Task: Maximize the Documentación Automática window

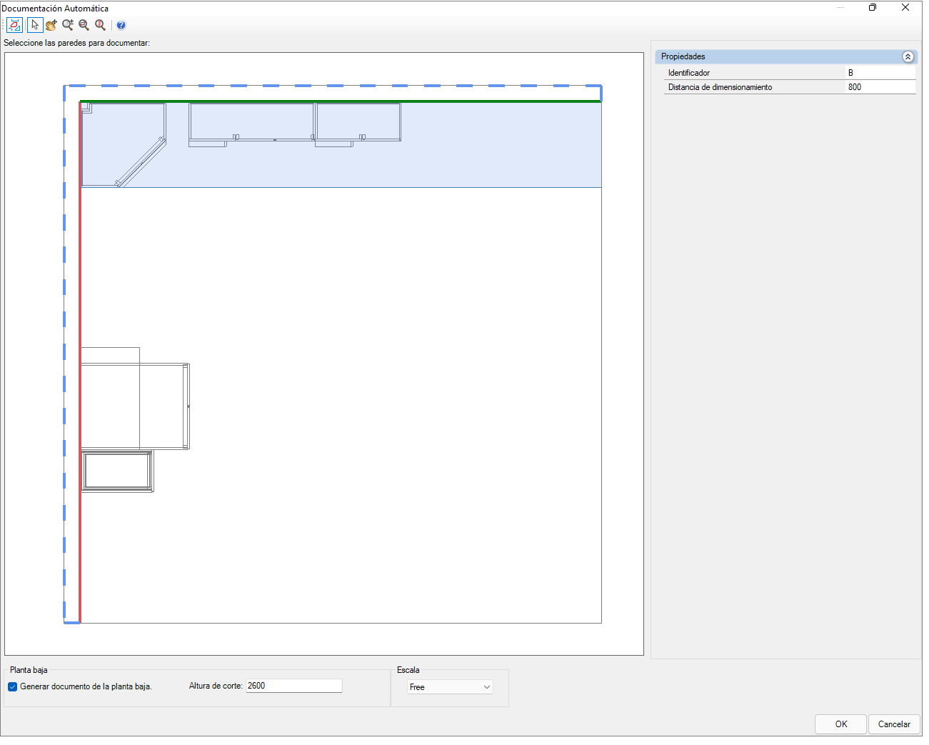Action: pyautogui.click(x=873, y=7)
